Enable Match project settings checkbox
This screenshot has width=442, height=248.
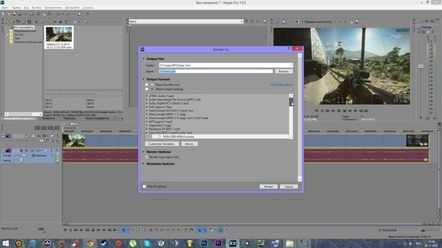pyautogui.click(x=146, y=89)
